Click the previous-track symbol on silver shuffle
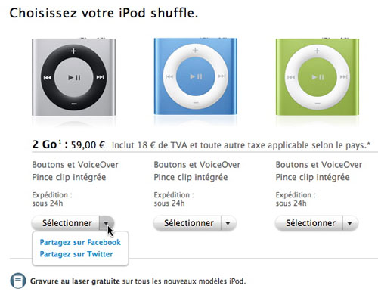The width and height of the screenshot is (378, 295). pos(47,77)
